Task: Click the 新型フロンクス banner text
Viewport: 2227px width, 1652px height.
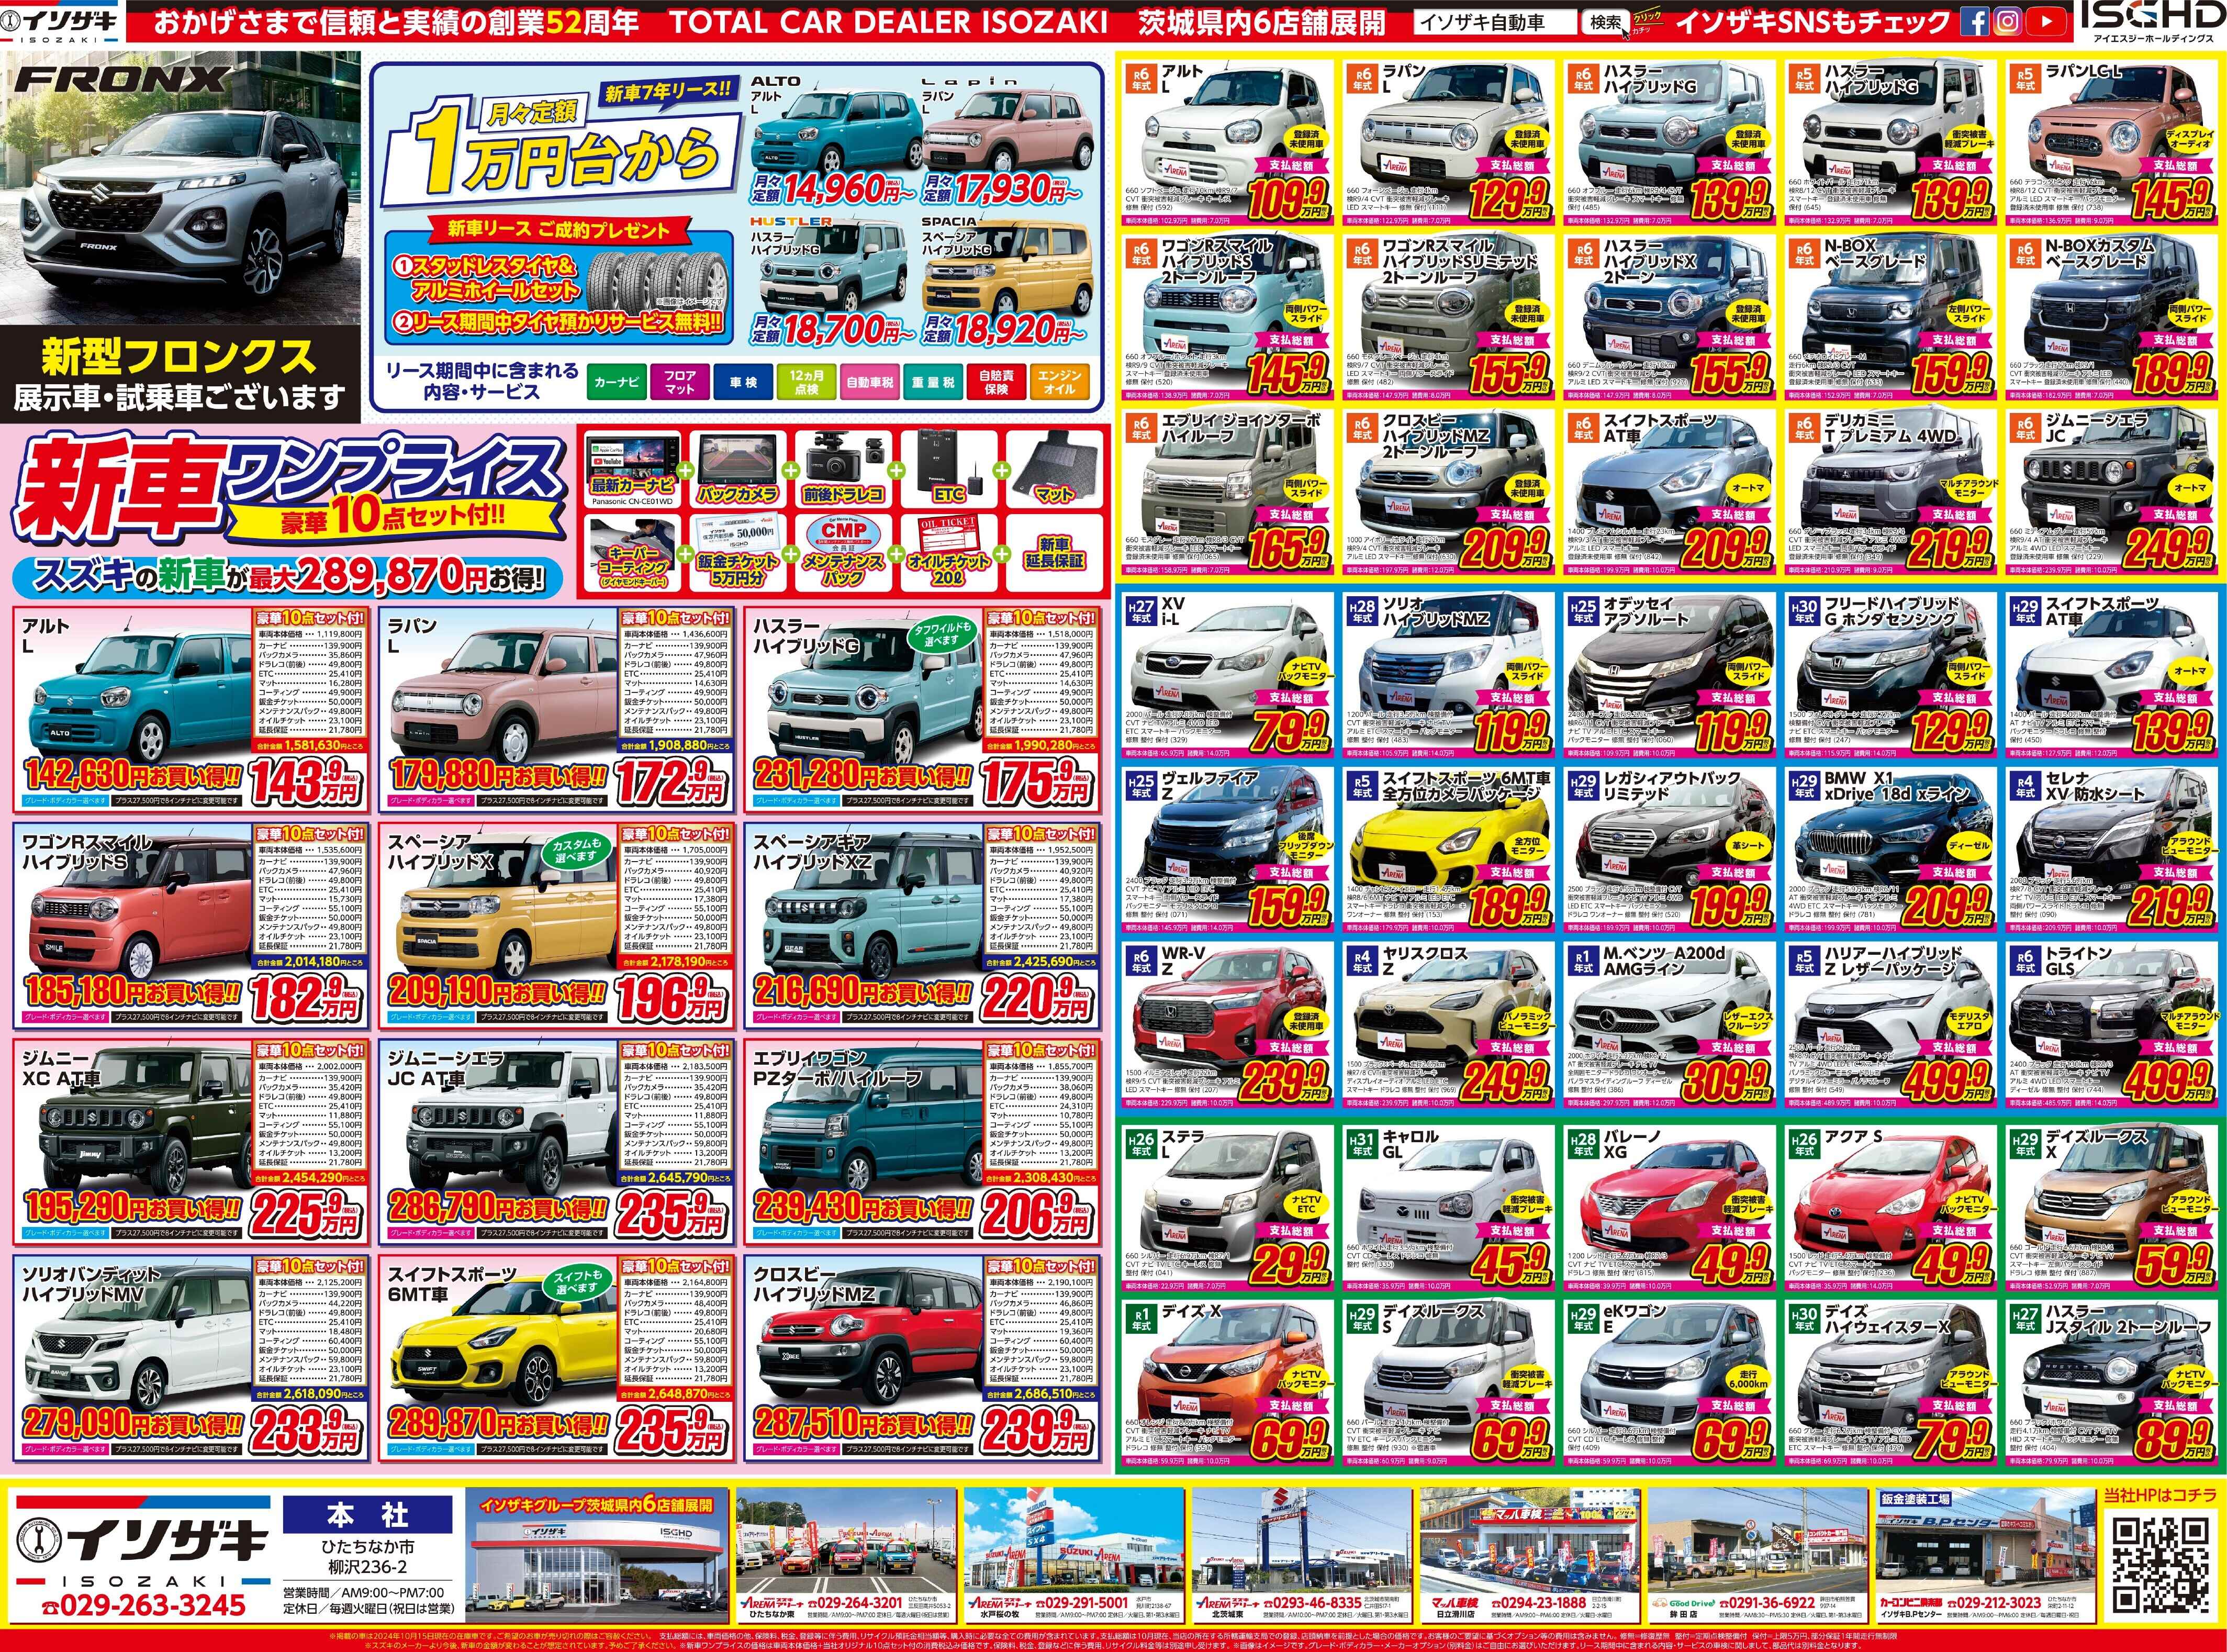Action: (x=180, y=356)
